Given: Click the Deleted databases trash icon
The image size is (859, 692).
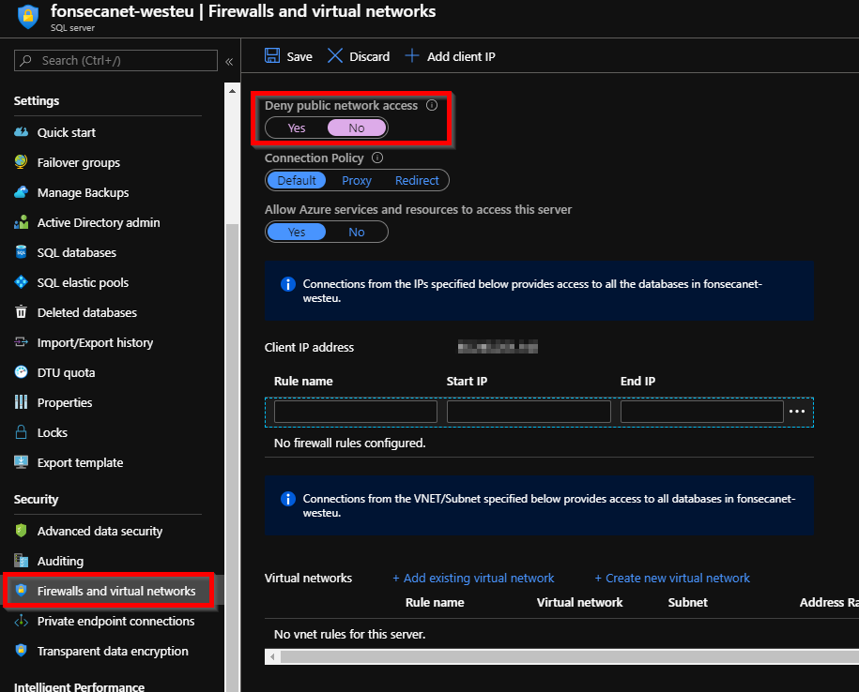Looking at the screenshot, I should coord(21,312).
